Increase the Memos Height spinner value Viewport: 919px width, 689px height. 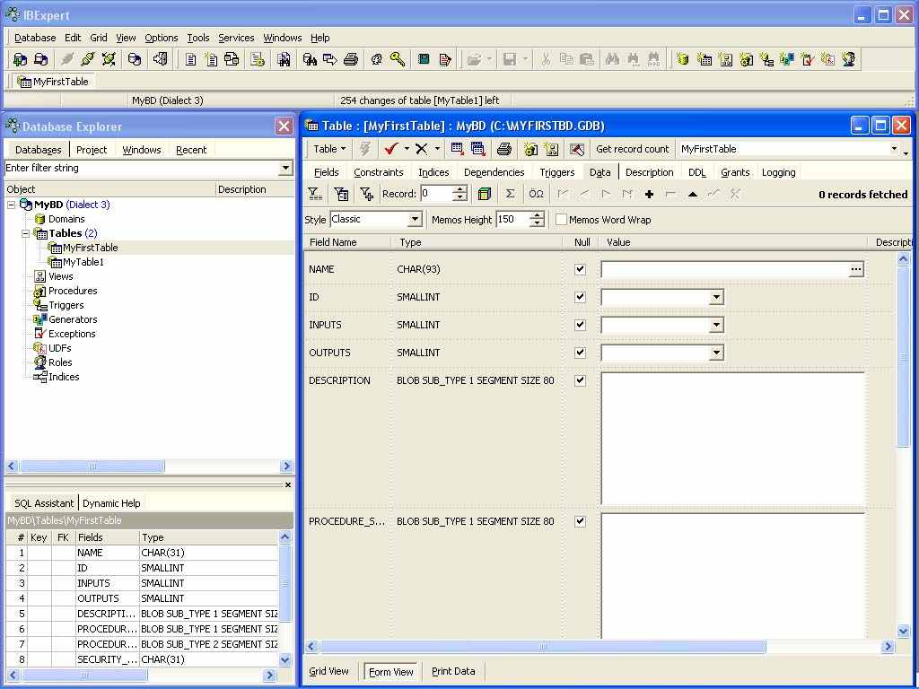[537, 215]
